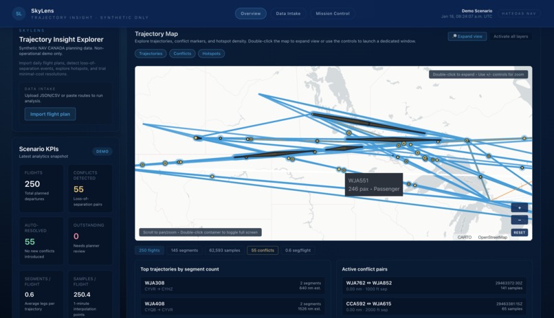This screenshot has width=554, height=318.
Task: Reset the map view
Action: [520, 233]
